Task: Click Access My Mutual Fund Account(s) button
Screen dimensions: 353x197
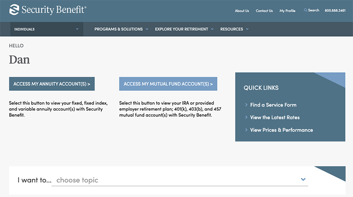Action: click(x=168, y=84)
